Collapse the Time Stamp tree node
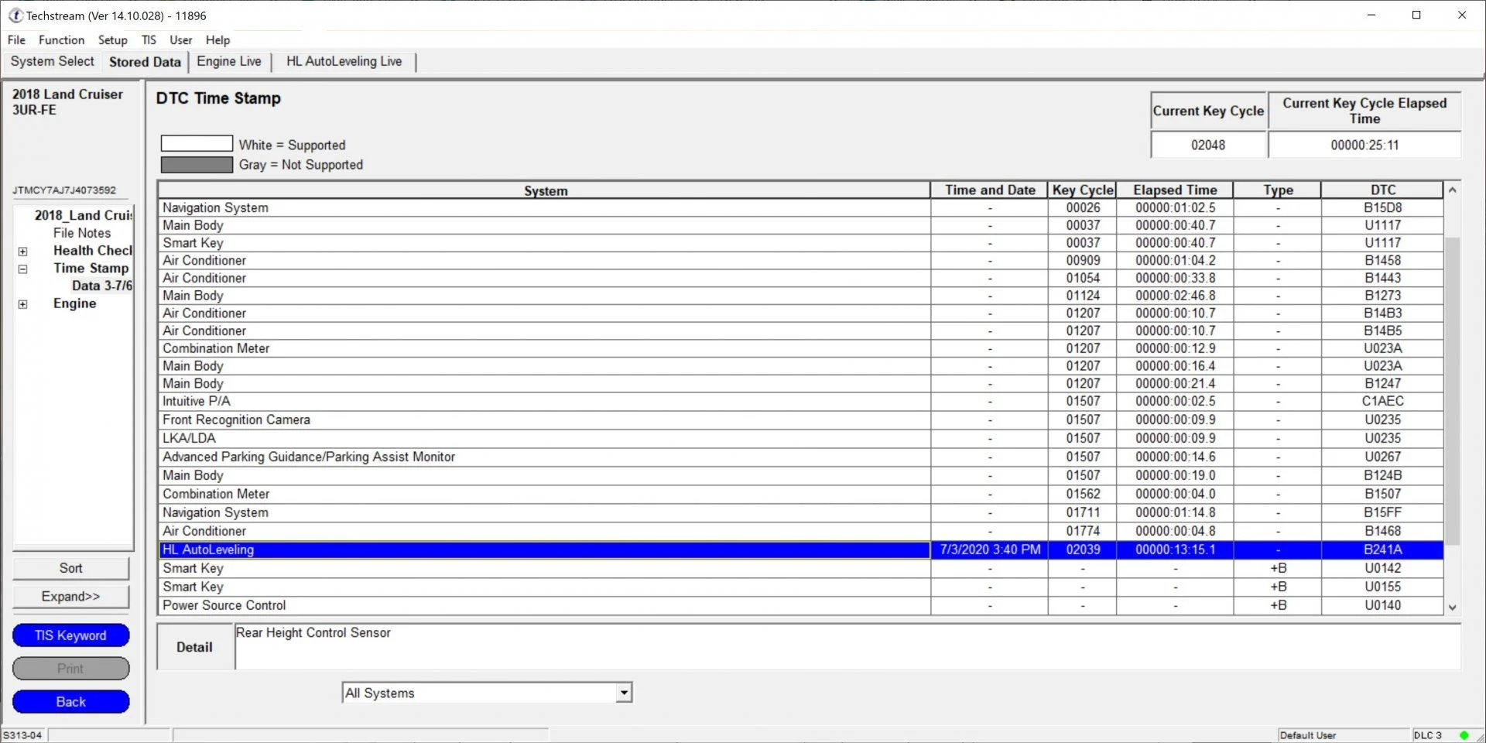The height and width of the screenshot is (743, 1486). 23,269
